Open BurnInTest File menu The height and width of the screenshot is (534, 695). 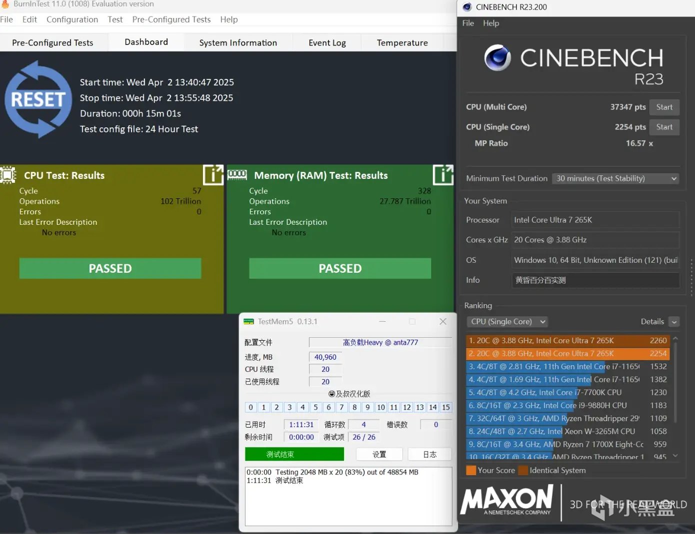point(6,19)
